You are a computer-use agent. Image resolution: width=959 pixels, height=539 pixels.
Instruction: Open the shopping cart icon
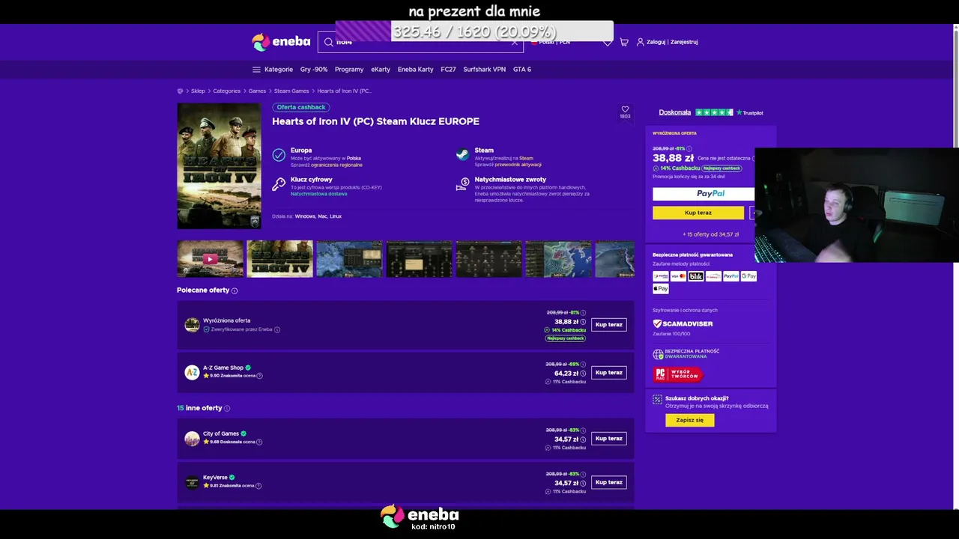tap(624, 42)
